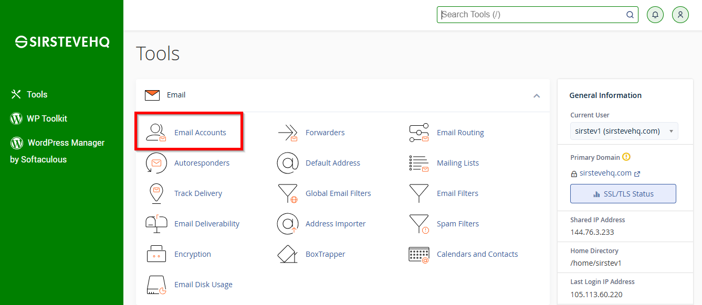
Task: Click the WP Toolkit WordPress icon
Action: pyautogui.click(x=16, y=118)
